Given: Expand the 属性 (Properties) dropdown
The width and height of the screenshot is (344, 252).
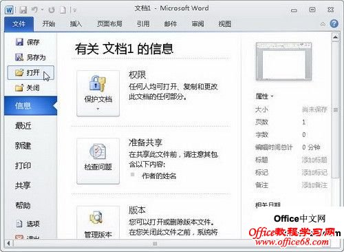Looking at the screenshot, I should pos(264,96).
